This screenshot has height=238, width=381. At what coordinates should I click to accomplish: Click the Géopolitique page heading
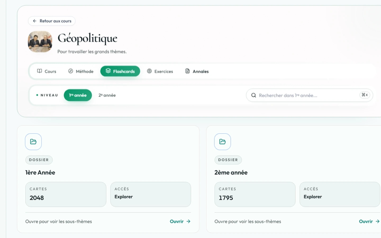(88, 39)
